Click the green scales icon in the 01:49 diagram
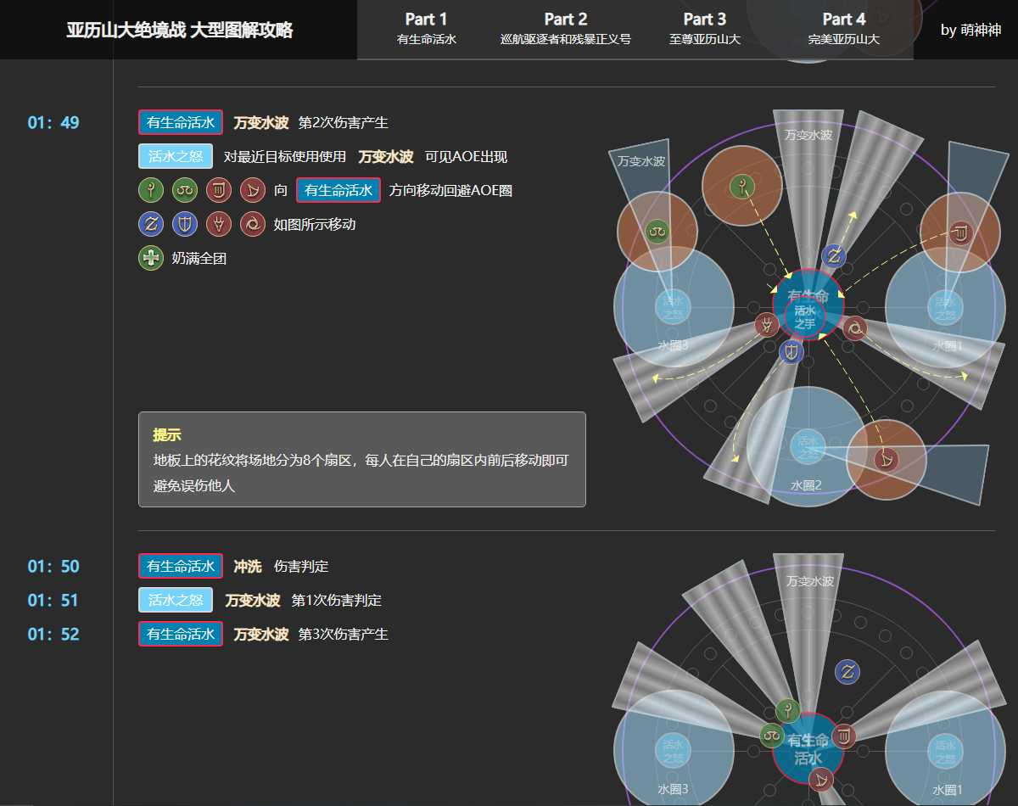 tap(657, 231)
